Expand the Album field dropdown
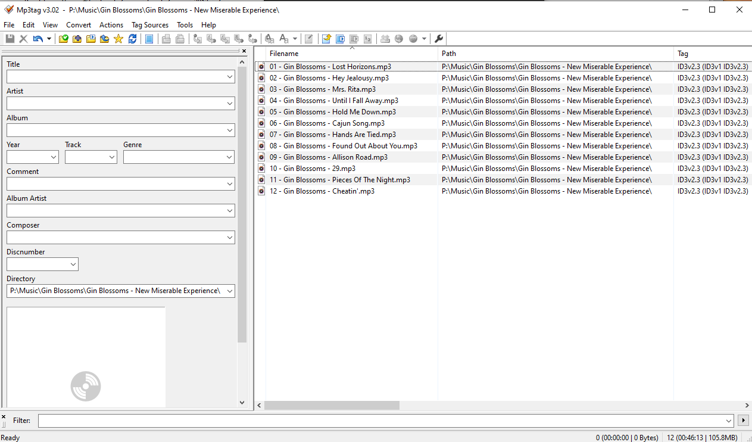Image resolution: width=752 pixels, height=442 pixels. [230, 130]
